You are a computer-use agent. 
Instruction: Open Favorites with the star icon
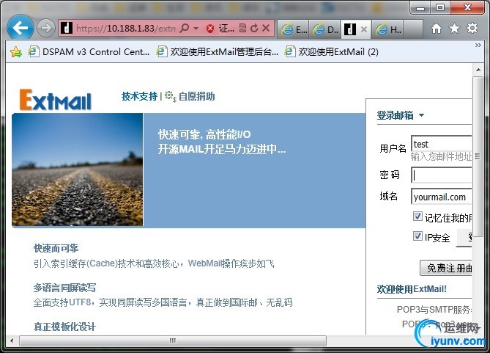tap(454, 29)
